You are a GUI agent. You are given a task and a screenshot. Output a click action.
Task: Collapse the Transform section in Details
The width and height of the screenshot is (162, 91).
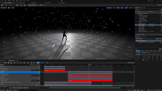click(x=136, y=55)
